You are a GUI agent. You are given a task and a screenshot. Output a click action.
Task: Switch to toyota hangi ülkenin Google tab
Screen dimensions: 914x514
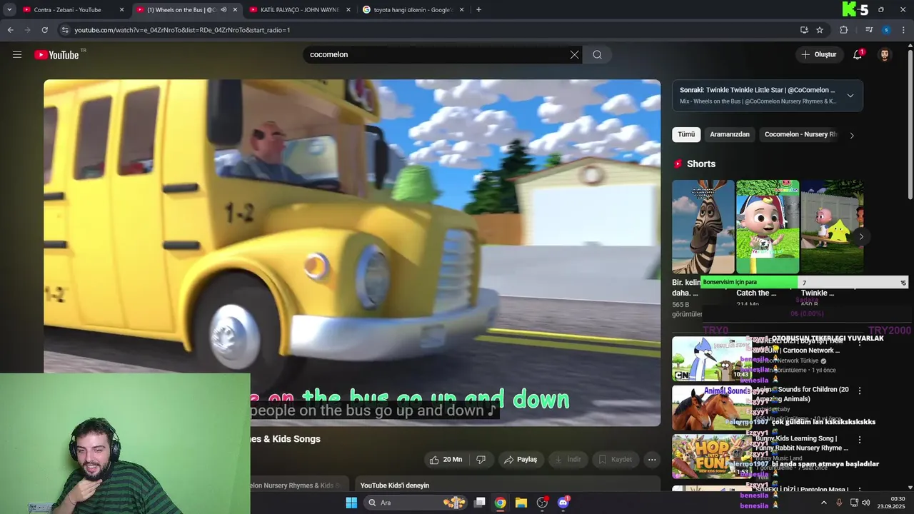pos(413,10)
